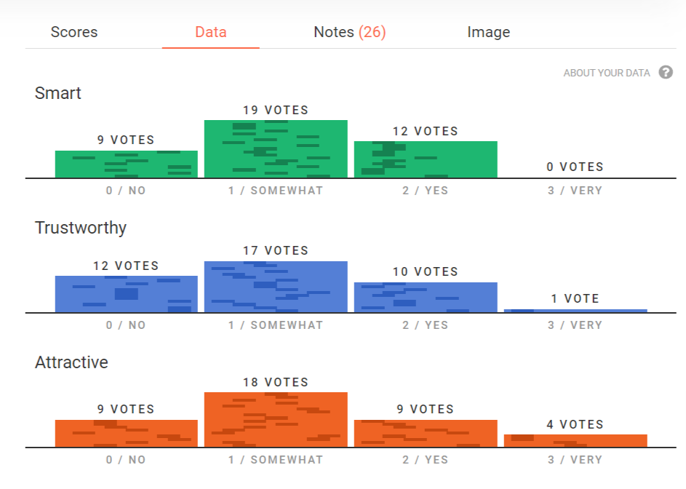Screen dimensions: 686x489
Task: Open the Notes (26) tab
Action: pos(350,32)
